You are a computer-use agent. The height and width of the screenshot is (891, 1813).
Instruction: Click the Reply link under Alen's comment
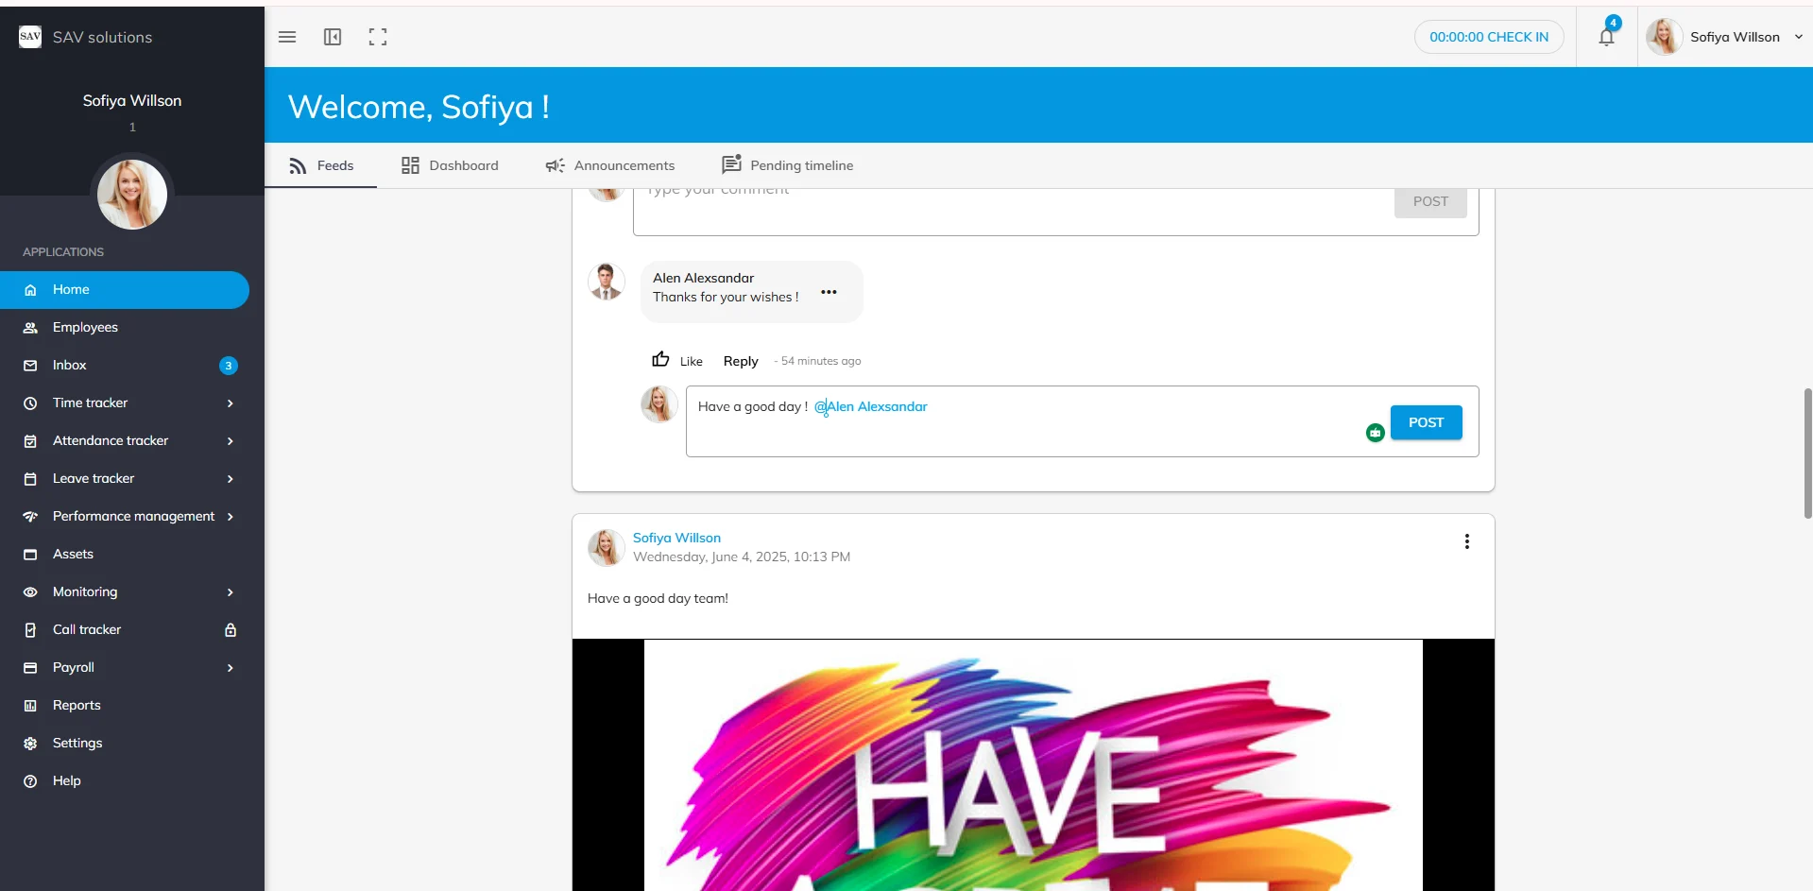(x=741, y=361)
